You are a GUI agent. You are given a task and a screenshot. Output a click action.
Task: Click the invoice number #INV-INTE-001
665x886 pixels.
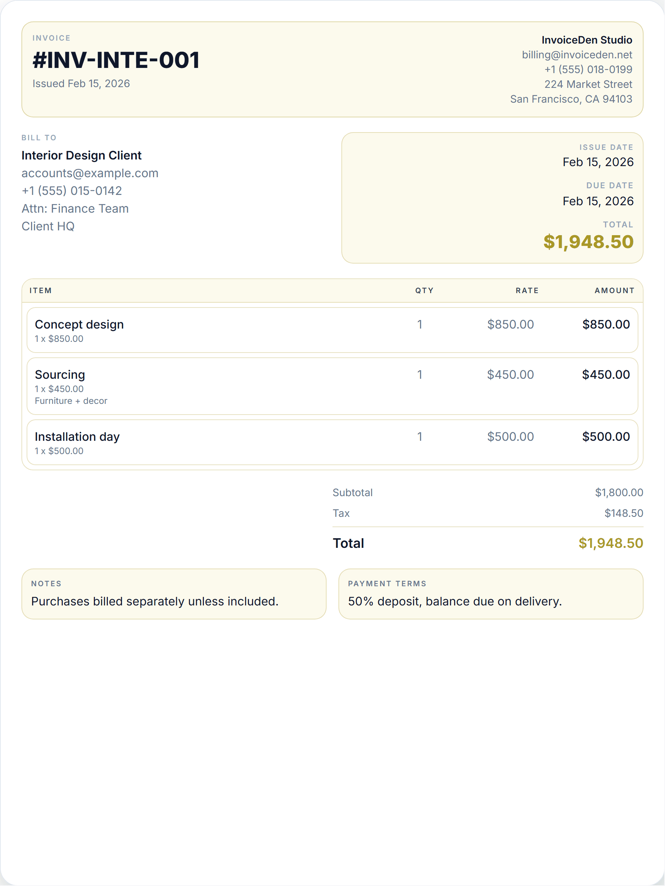coord(116,60)
